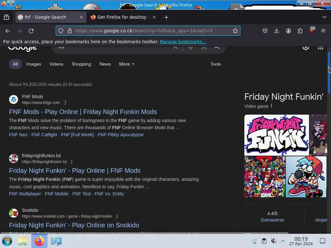Open the FNF Neo sitelink

18,135
